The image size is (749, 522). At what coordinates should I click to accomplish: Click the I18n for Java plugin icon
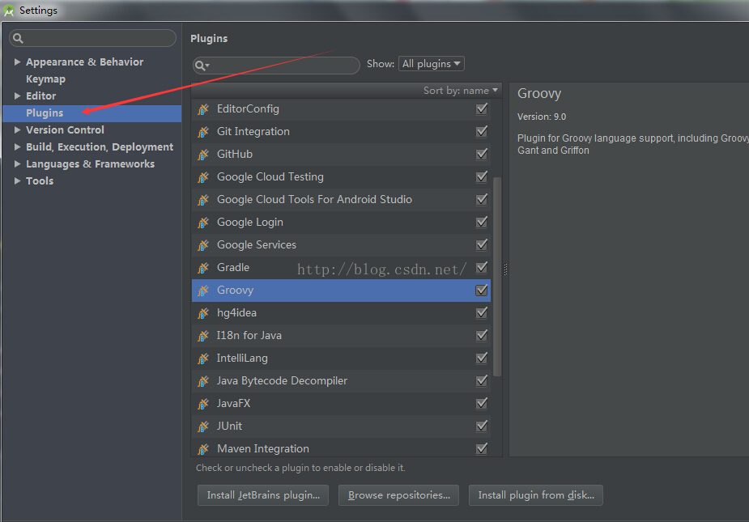tap(203, 336)
